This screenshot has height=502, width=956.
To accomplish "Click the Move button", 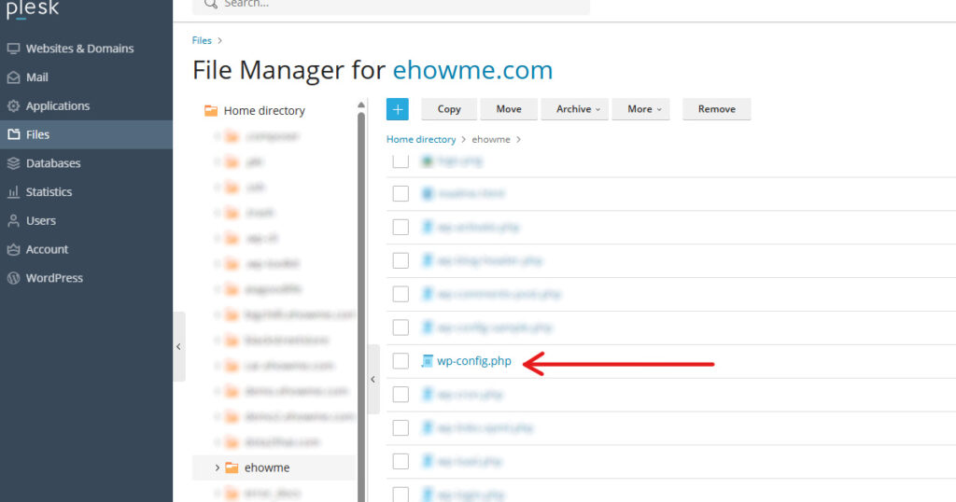I will pos(509,109).
